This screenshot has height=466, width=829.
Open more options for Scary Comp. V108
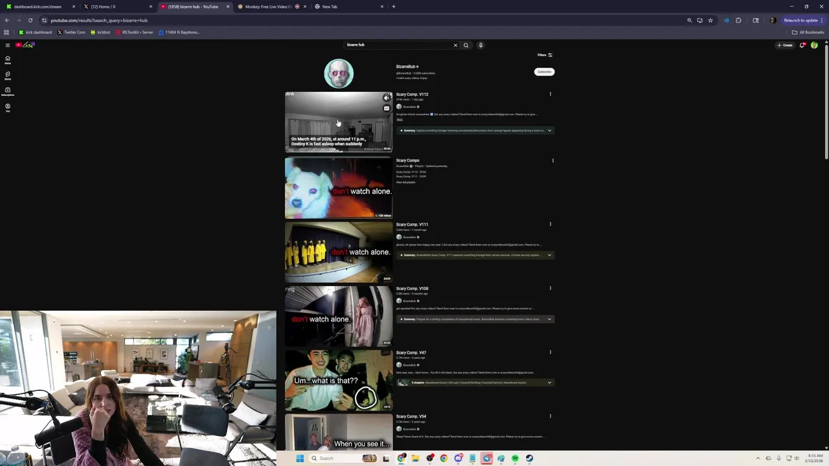[551, 289]
